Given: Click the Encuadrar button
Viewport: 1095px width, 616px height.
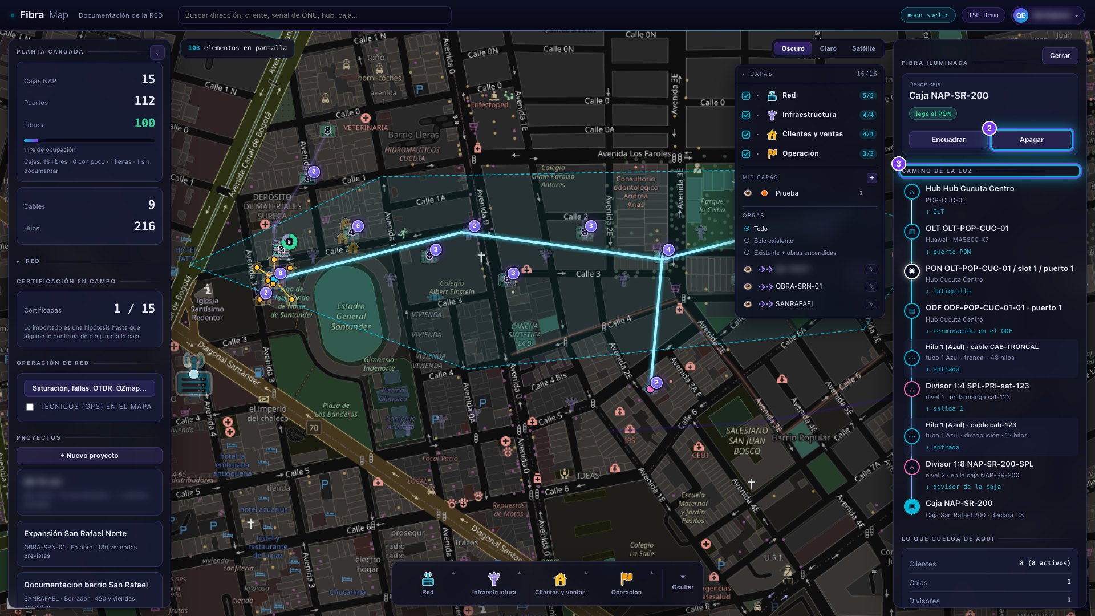Looking at the screenshot, I should click(x=948, y=140).
